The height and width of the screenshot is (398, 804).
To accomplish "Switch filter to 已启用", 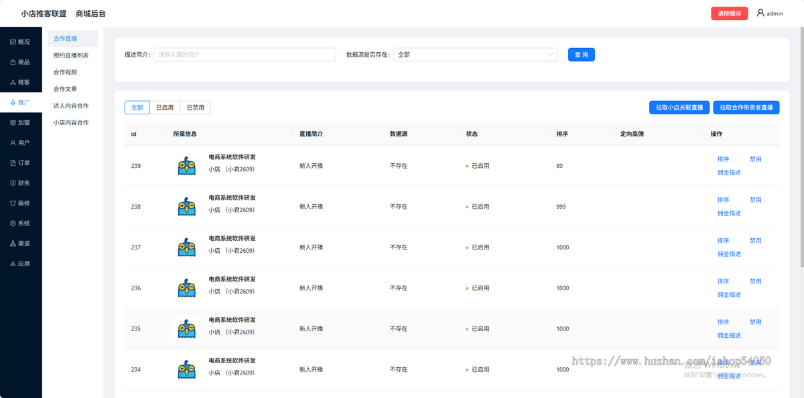I will pos(165,108).
